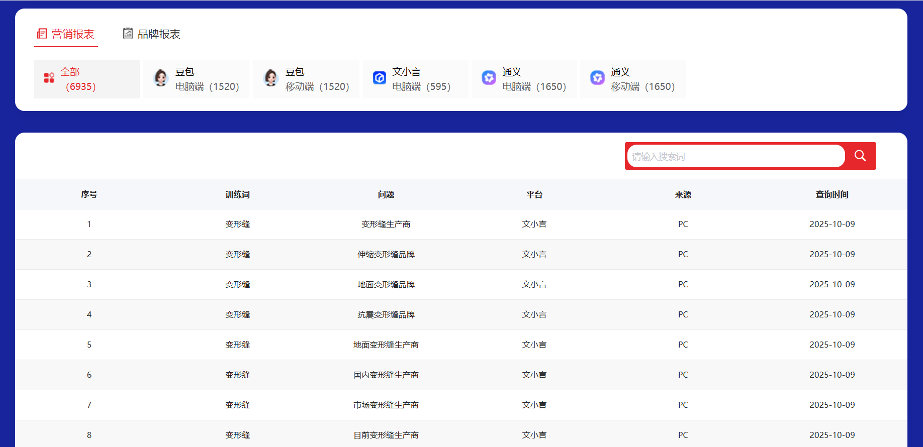
Task: Click the 文小言 platform cell in row 8
Action: pyautogui.click(x=534, y=435)
